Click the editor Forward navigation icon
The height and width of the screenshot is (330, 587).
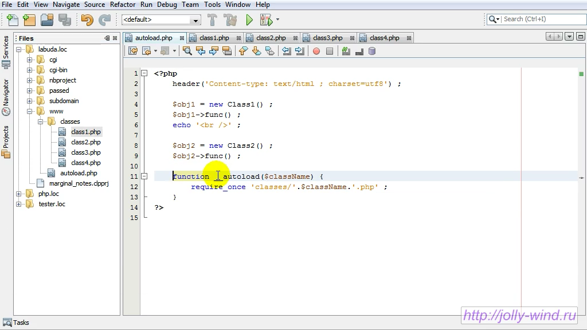coord(165,51)
